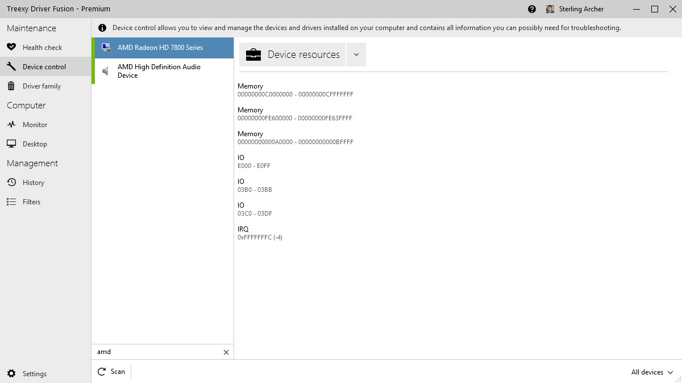682x383 pixels.
Task: Click the "Management" section heading
Action: point(32,163)
